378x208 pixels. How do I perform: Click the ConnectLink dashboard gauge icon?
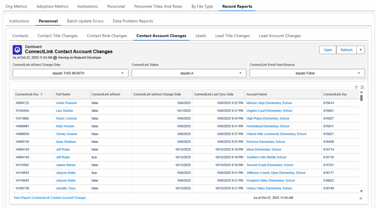pos(17,50)
